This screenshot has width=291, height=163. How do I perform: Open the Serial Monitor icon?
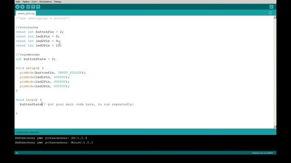[271, 7]
